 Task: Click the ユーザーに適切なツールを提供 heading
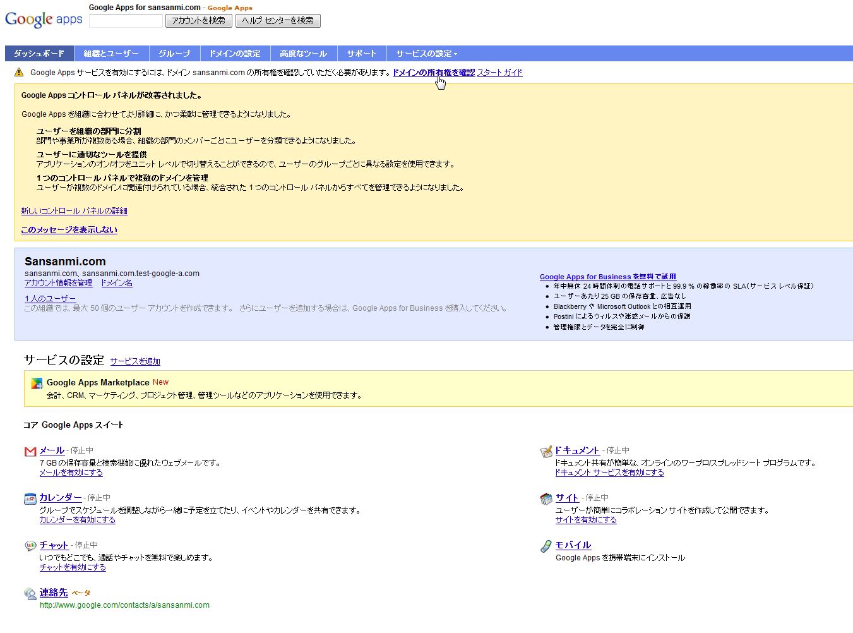pos(92,155)
